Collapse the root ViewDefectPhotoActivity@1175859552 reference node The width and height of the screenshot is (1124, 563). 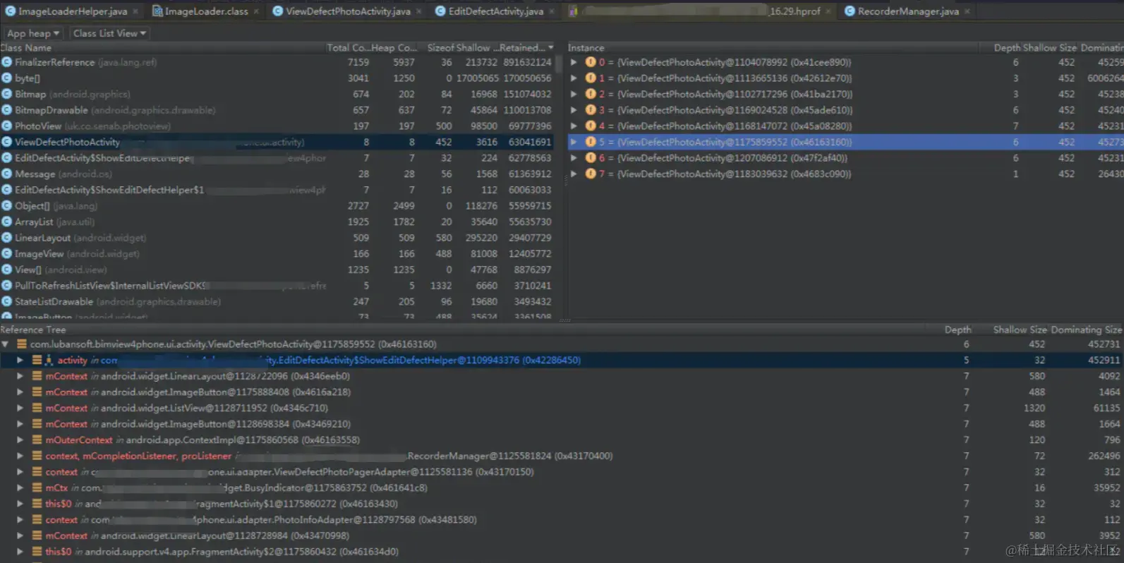(6, 344)
